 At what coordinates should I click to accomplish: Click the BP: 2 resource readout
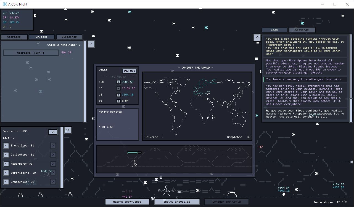point(7,27)
